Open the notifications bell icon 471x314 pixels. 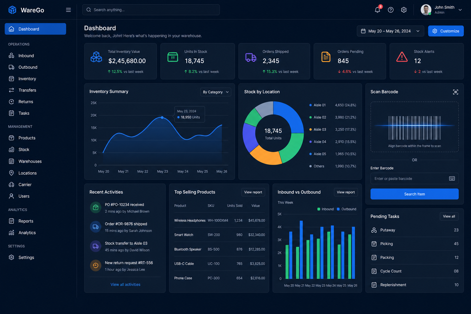377,10
